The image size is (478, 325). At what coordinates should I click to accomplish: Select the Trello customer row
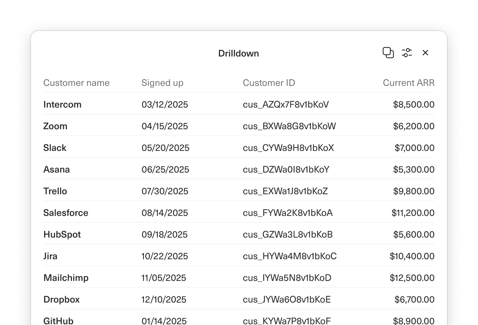(x=55, y=191)
